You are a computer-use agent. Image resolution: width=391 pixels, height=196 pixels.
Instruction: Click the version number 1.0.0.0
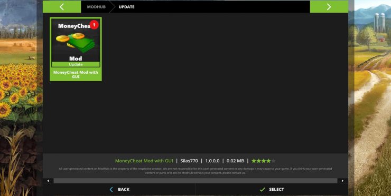tap(212, 161)
